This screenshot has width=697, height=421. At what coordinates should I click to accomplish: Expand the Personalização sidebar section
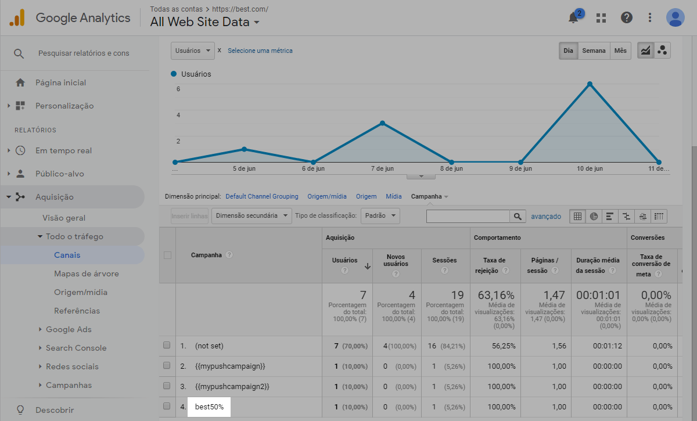9,106
